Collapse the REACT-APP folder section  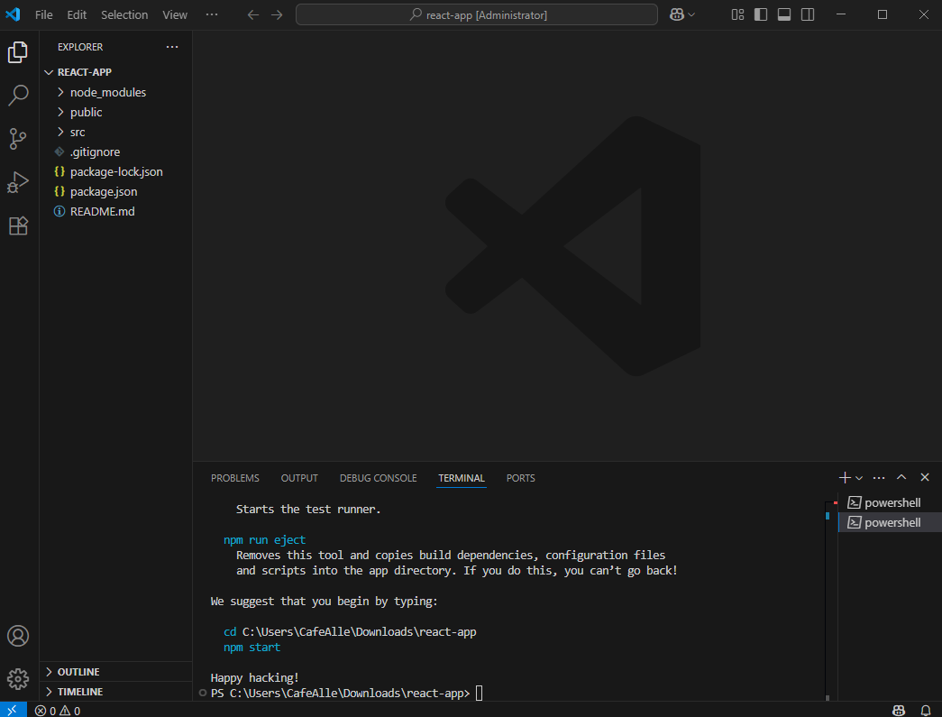(116, 72)
